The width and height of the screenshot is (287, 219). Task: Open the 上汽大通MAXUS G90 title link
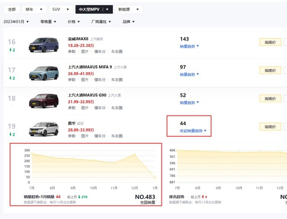(x=87, y=95)
